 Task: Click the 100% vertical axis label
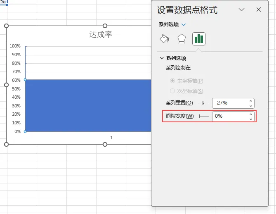15,46
